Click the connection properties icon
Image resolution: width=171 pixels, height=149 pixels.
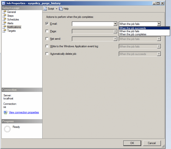pyautogui.click(x=5, y=112)
